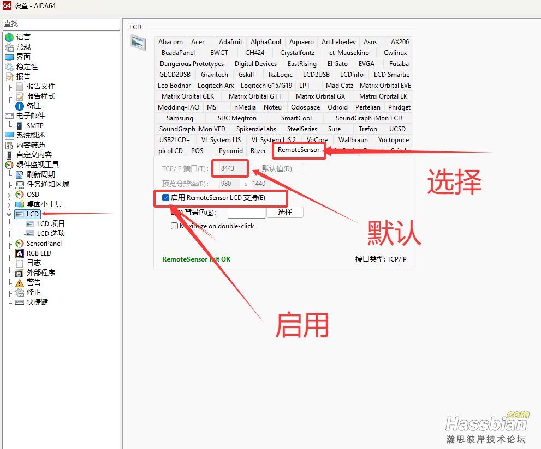541x449 pixels.
Task: Open the Razer tab
Action: [x=258, y=151]
